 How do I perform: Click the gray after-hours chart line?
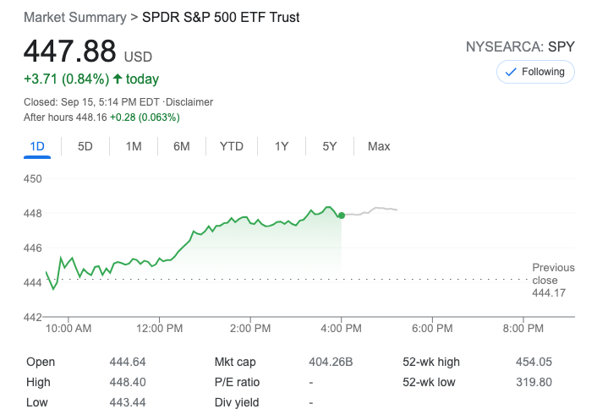(x=376, y=210)
